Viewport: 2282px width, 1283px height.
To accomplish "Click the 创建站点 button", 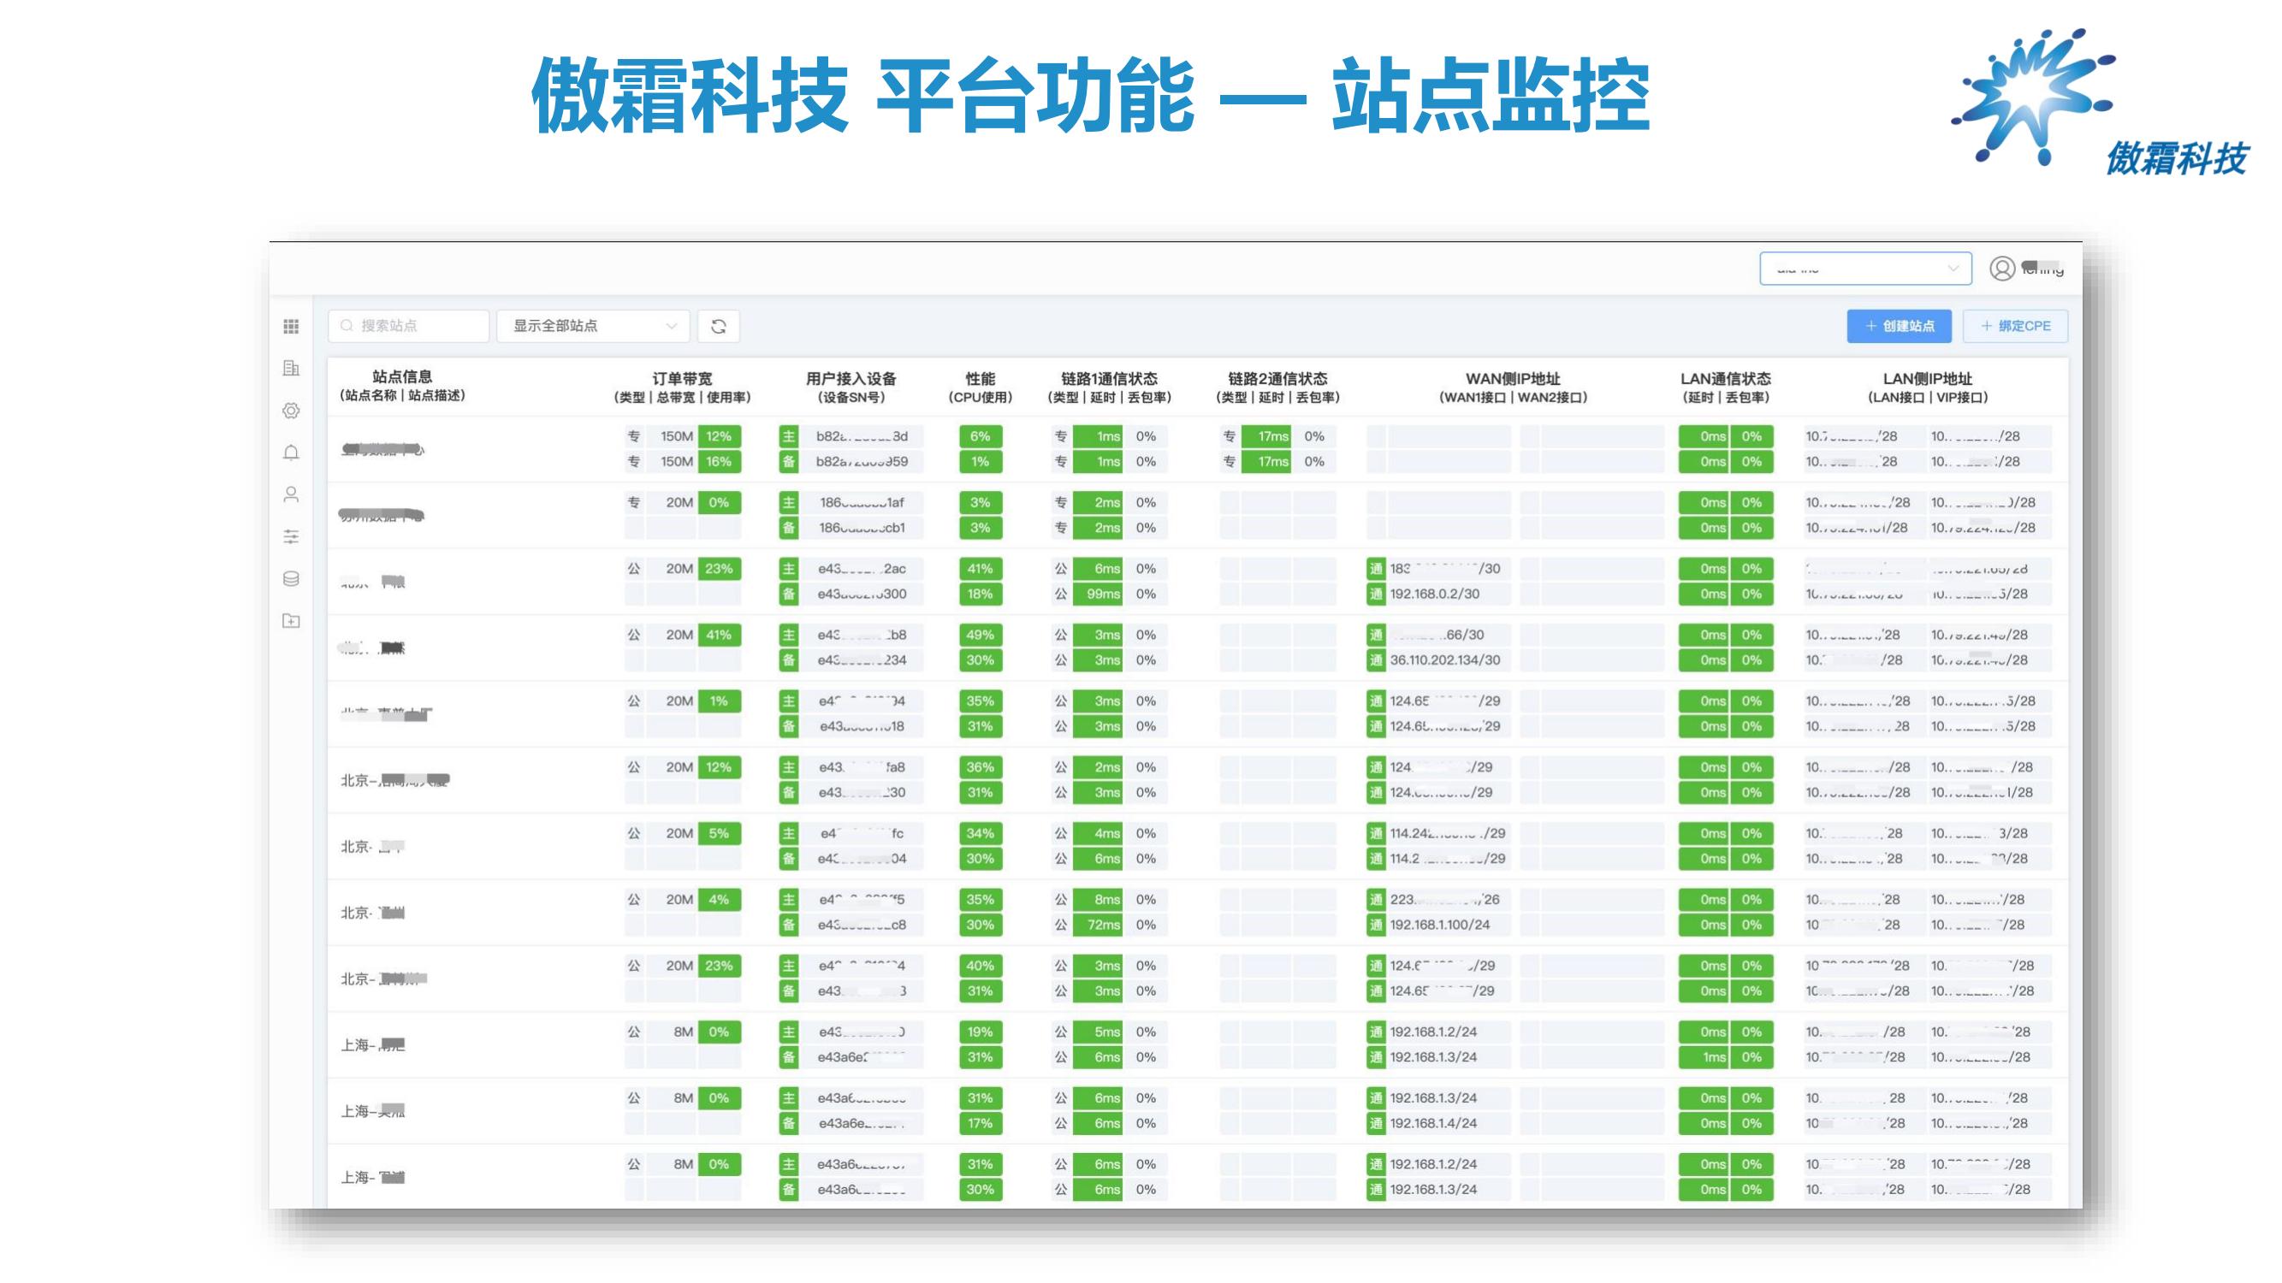I will (x=1899, y=327).
